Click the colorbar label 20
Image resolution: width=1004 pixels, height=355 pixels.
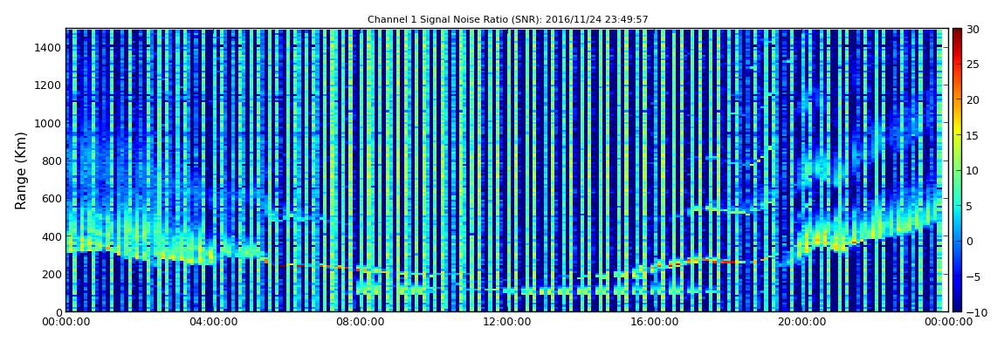tap(973, 99)
